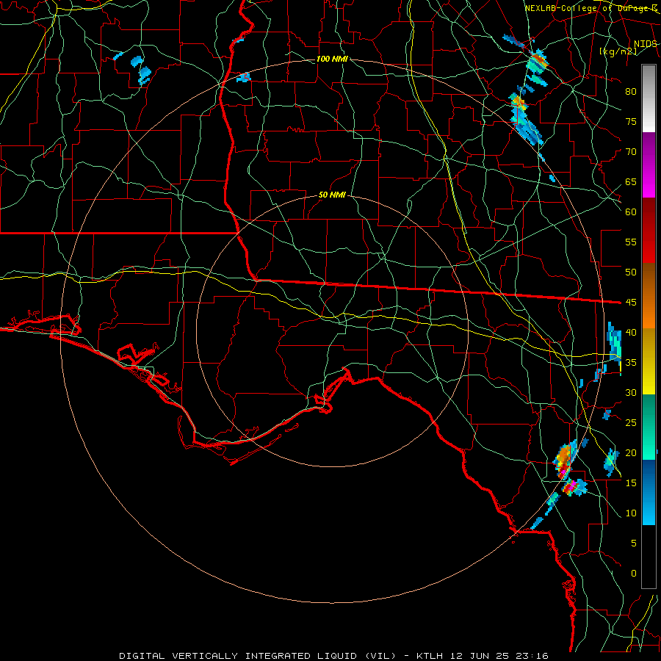Click the 65 value on the color scale
The image size is (661, 661).
click(631, 181)
